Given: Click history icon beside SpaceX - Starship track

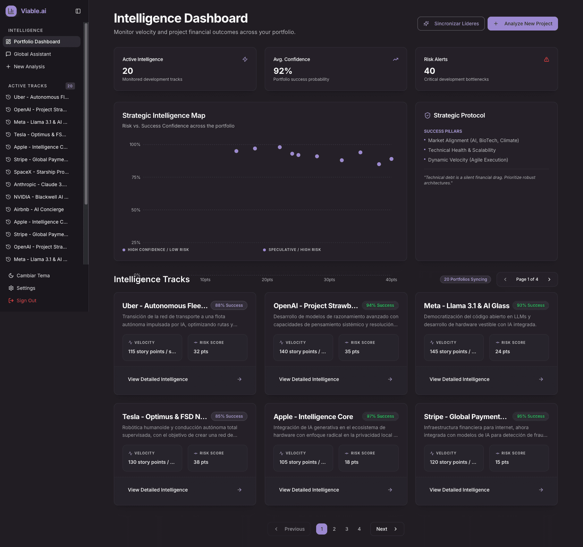Looking at the screenshot, I should point(8,172).
